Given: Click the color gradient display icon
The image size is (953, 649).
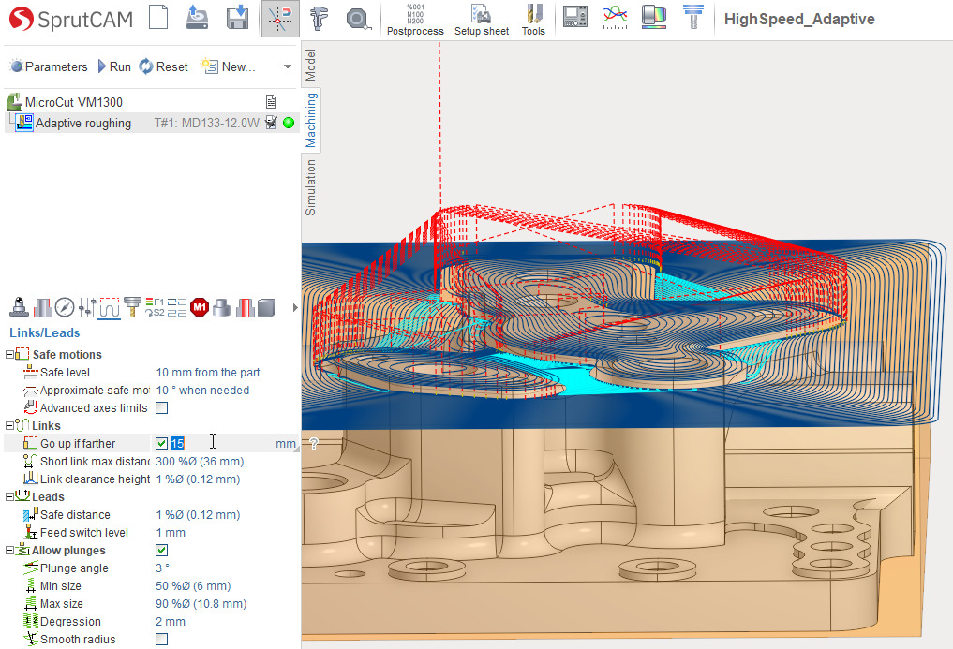Looking at the screenshot, I should [654, 17].
